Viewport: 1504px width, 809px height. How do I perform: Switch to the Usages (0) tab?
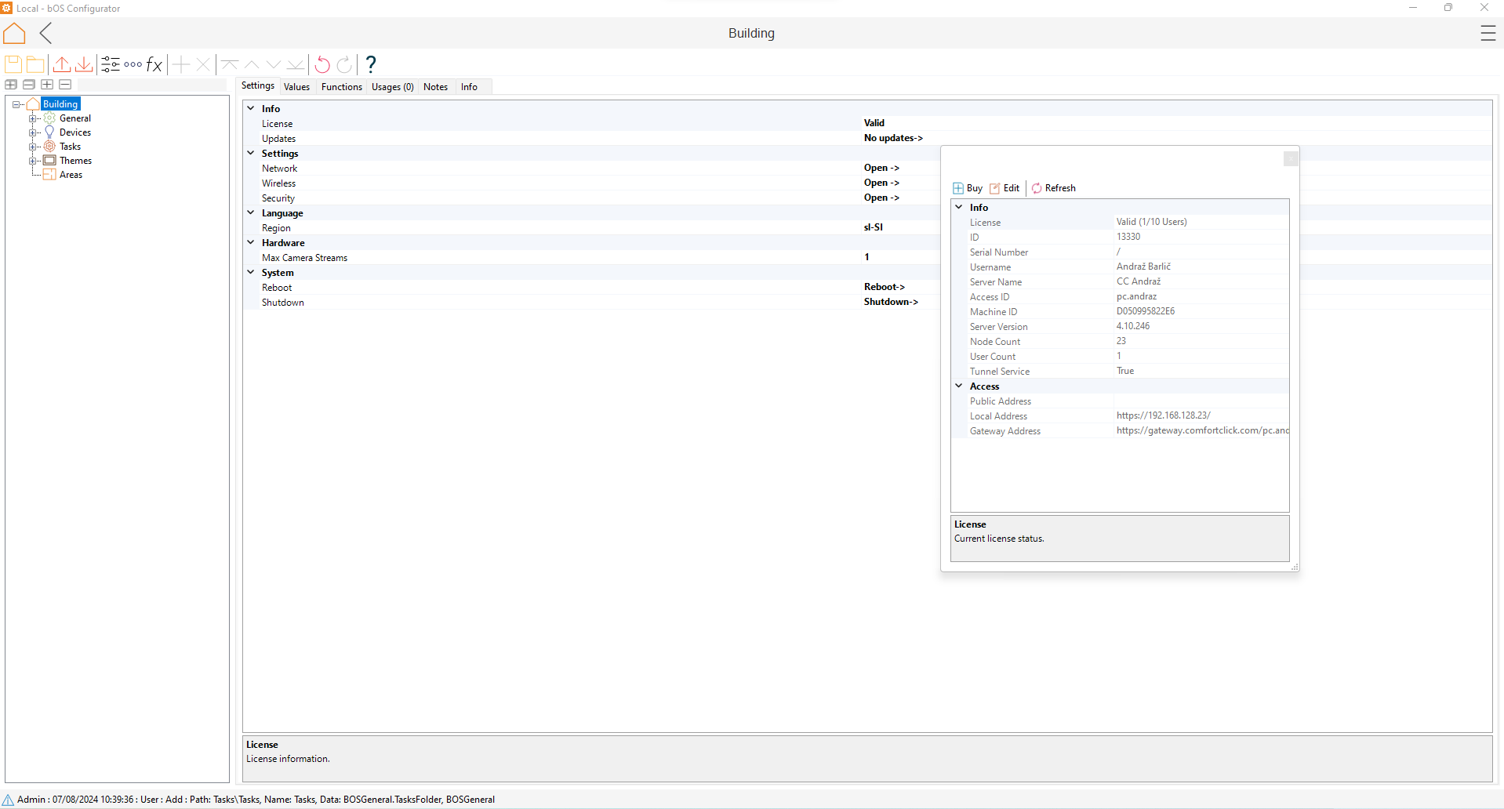pyautogui.click(x=393, y=87)
